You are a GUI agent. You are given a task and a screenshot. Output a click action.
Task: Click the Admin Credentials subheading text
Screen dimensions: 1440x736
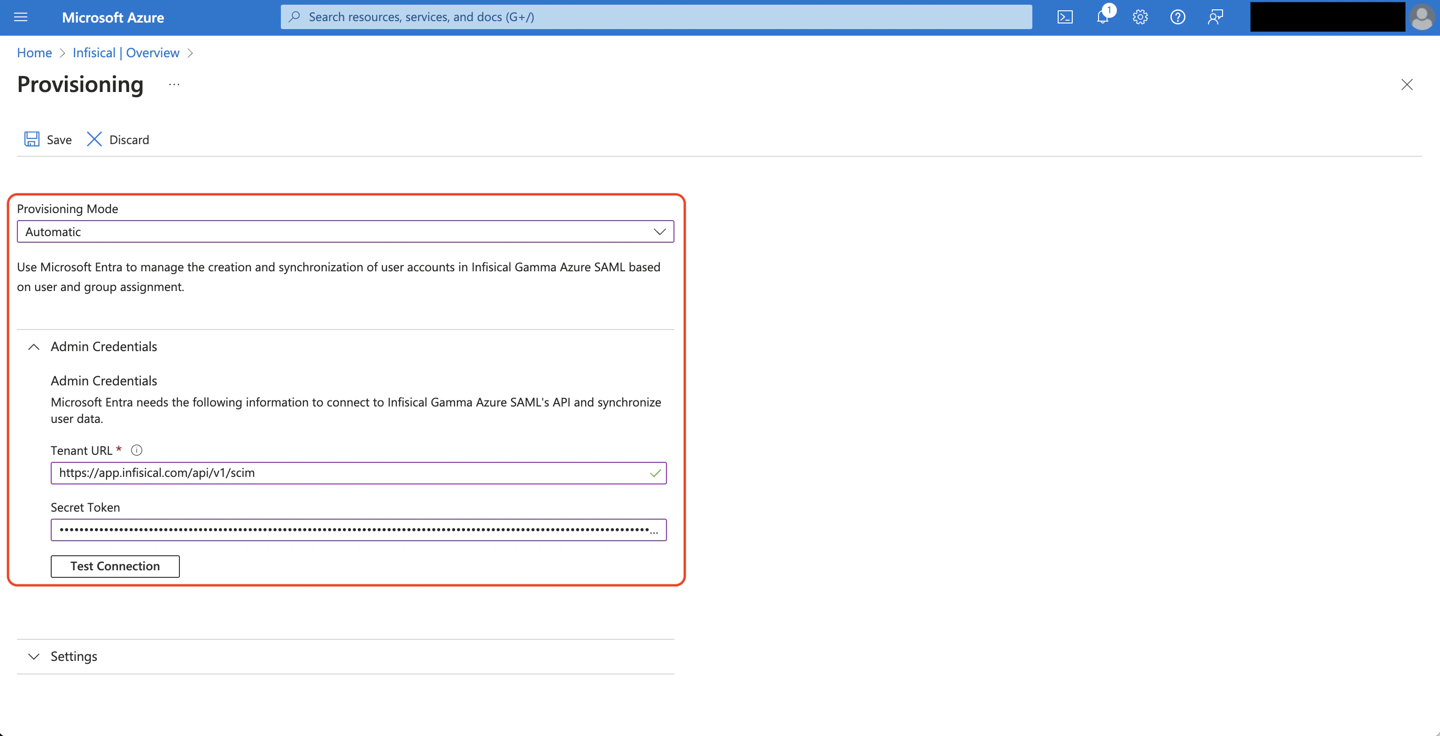(x=104, y=381)
